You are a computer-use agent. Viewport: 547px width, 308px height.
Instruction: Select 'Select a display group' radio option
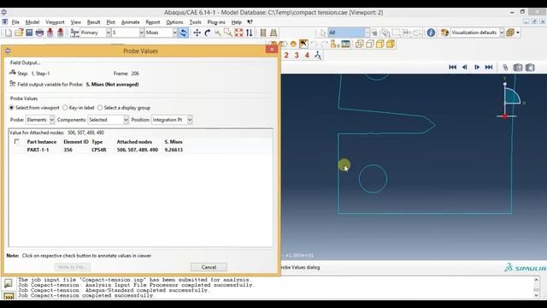(x=100, y=108)
